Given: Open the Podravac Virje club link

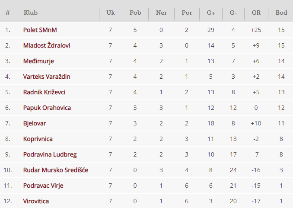Looking at the screenshot, I should click(43, 186).
